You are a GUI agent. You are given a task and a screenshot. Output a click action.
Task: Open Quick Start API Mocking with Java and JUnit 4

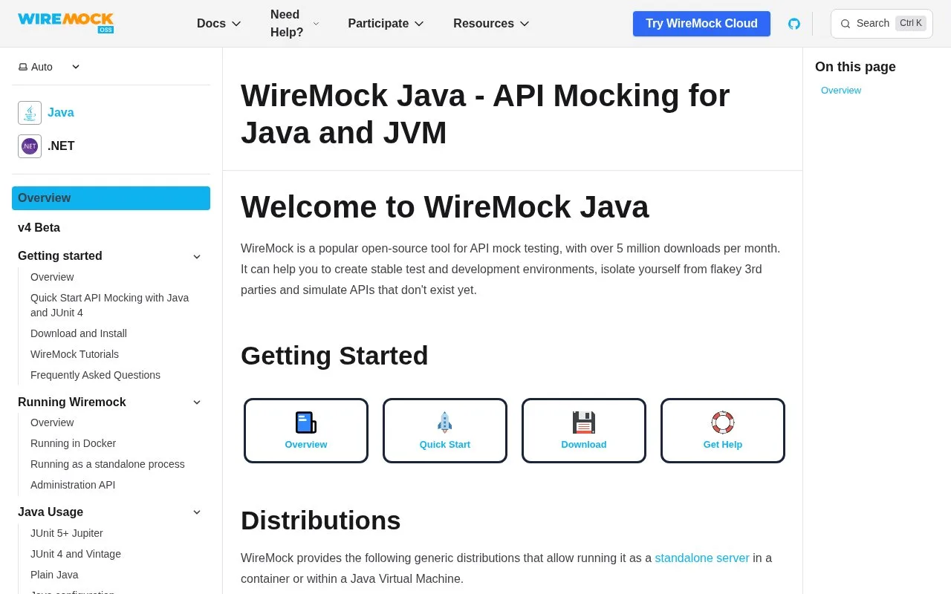110,305
